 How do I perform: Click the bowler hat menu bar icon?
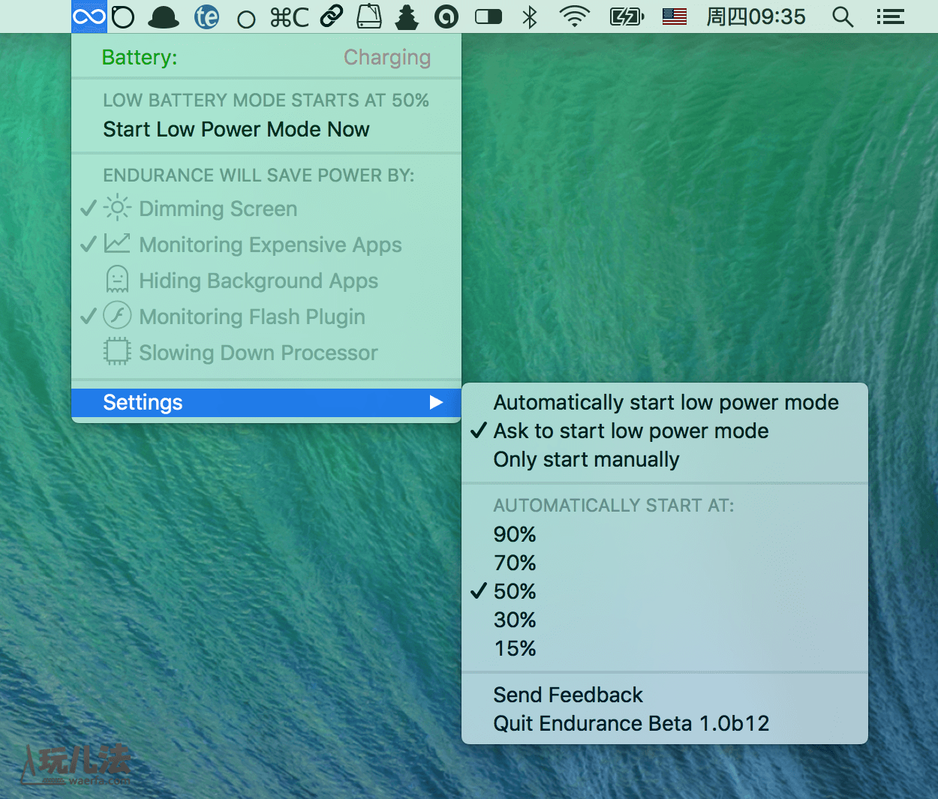tap(164, 17)
